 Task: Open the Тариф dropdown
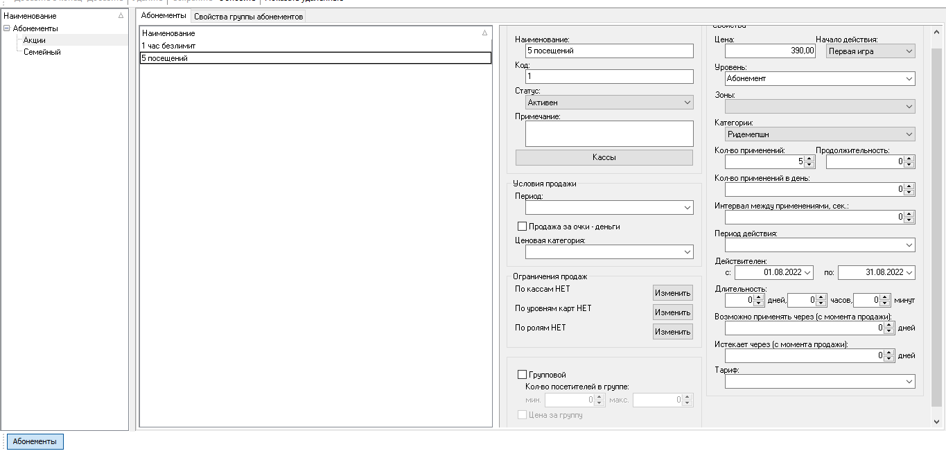(820, 381)
